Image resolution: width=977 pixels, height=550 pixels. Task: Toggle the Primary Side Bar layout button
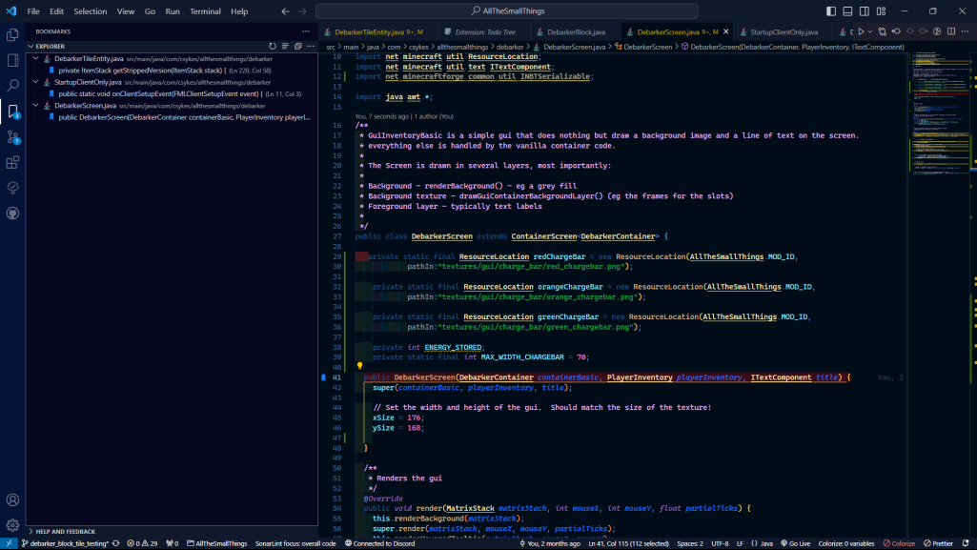pyautogui.click(x=831, y=11)
